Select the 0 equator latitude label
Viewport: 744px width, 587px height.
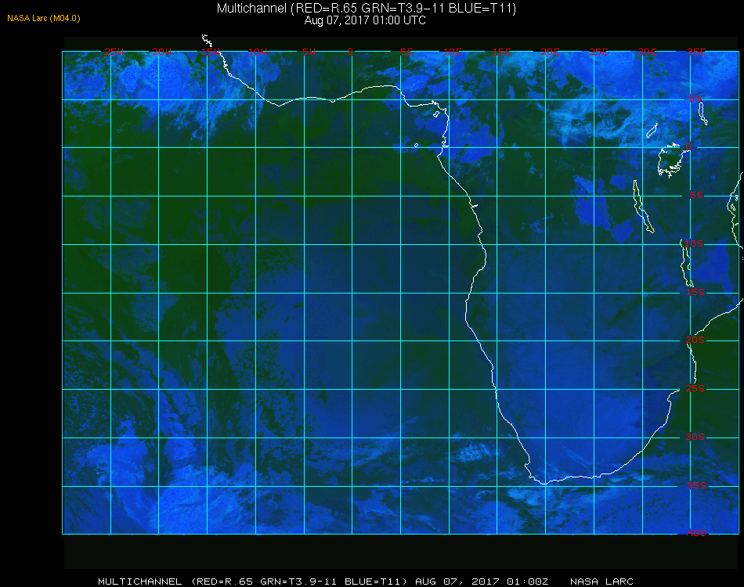tap(688, 146)
